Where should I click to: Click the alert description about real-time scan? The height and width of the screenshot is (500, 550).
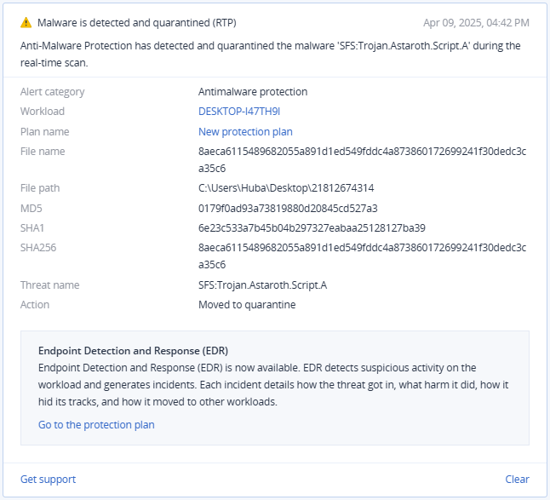click(x=271, y=55)
